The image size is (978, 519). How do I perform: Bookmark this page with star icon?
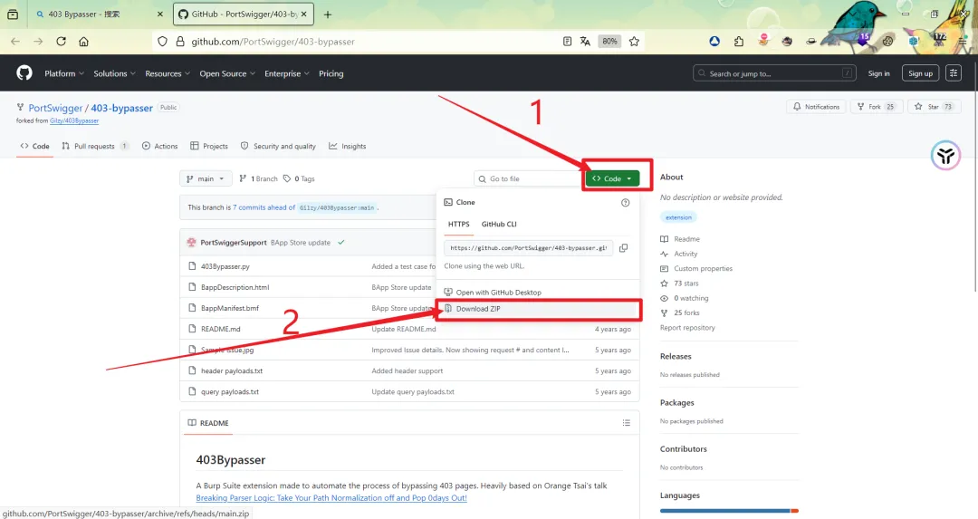[634, 41]
